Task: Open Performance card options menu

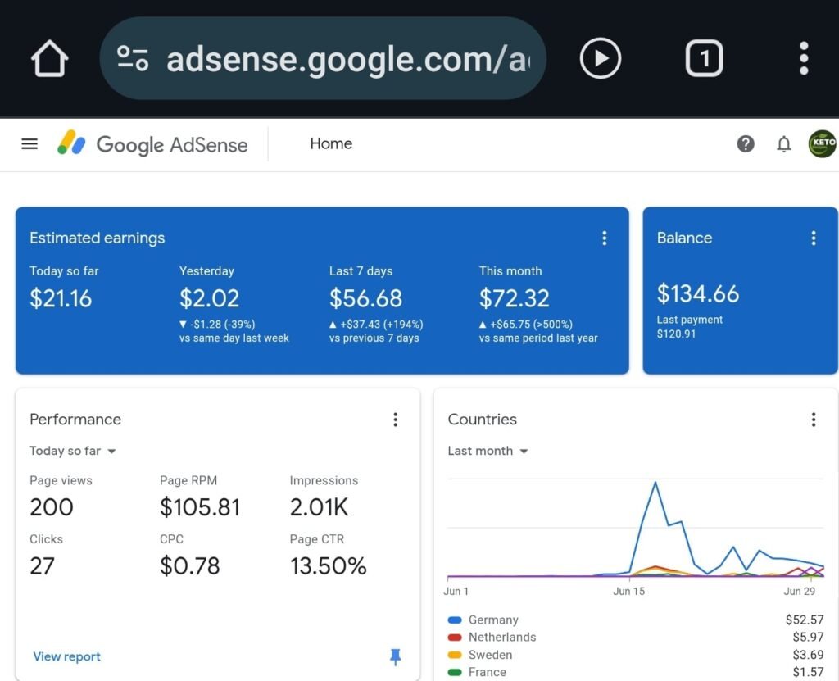Action: (396, 420)
